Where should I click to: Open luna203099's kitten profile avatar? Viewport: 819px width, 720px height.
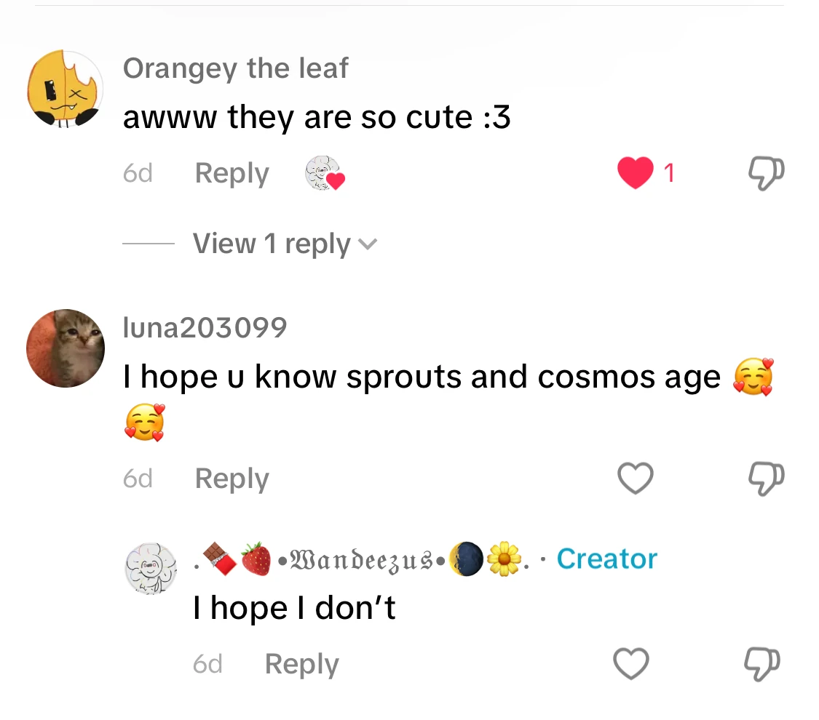tap(65, 348)
